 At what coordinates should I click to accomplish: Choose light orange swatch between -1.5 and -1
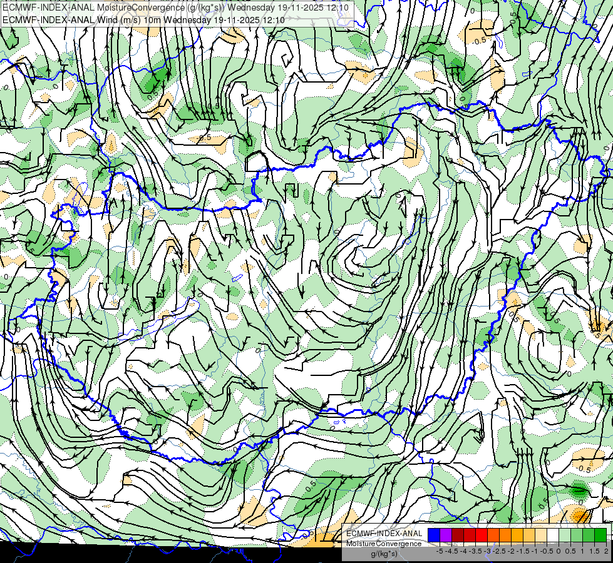click(x=529, y=535)
